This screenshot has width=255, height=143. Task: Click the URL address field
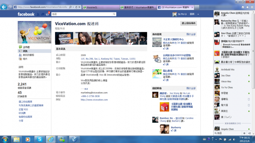tap(42, 7)
